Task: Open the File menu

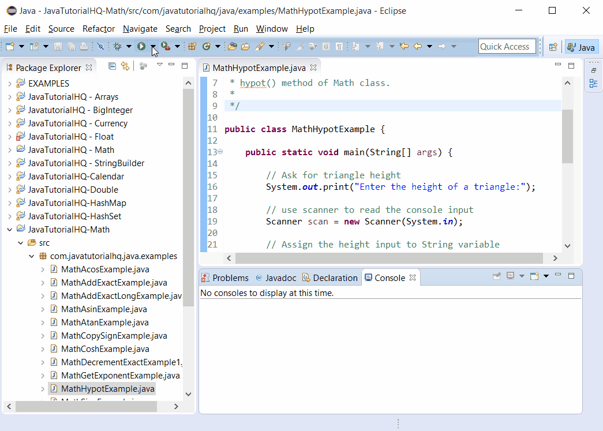Action: 10,29
